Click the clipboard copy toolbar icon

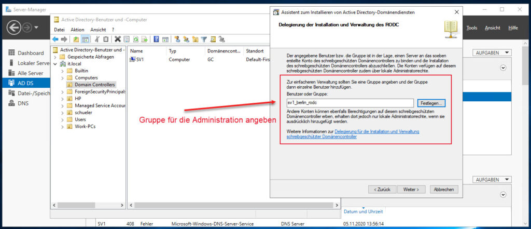tap(106, 39)
